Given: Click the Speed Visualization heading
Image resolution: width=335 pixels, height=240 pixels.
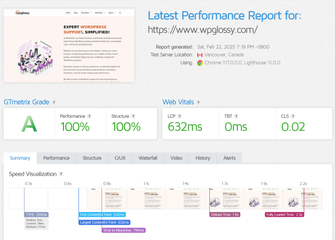Looking at the screenshot, I should pyautogui.click(x=33, y=174).
